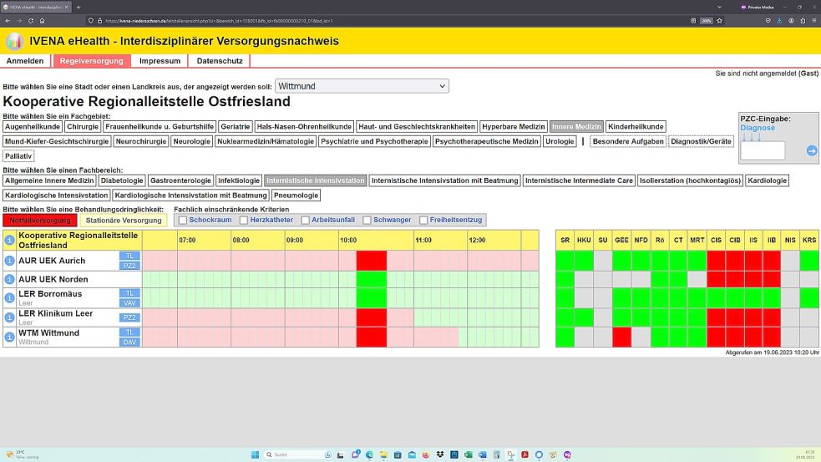
Task: Select the IVENA eHealth browser tab
Action: point(36,8)
